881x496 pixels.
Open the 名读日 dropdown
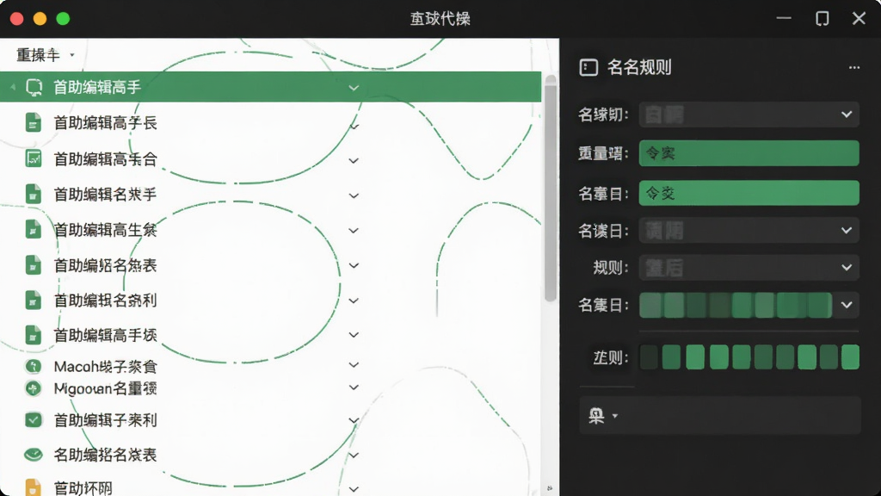(x=749, y=231)
